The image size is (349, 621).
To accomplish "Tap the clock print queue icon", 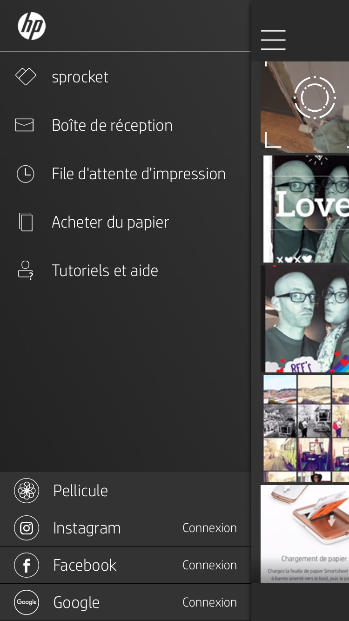I will pyautogui.click(x=25, y=174).
